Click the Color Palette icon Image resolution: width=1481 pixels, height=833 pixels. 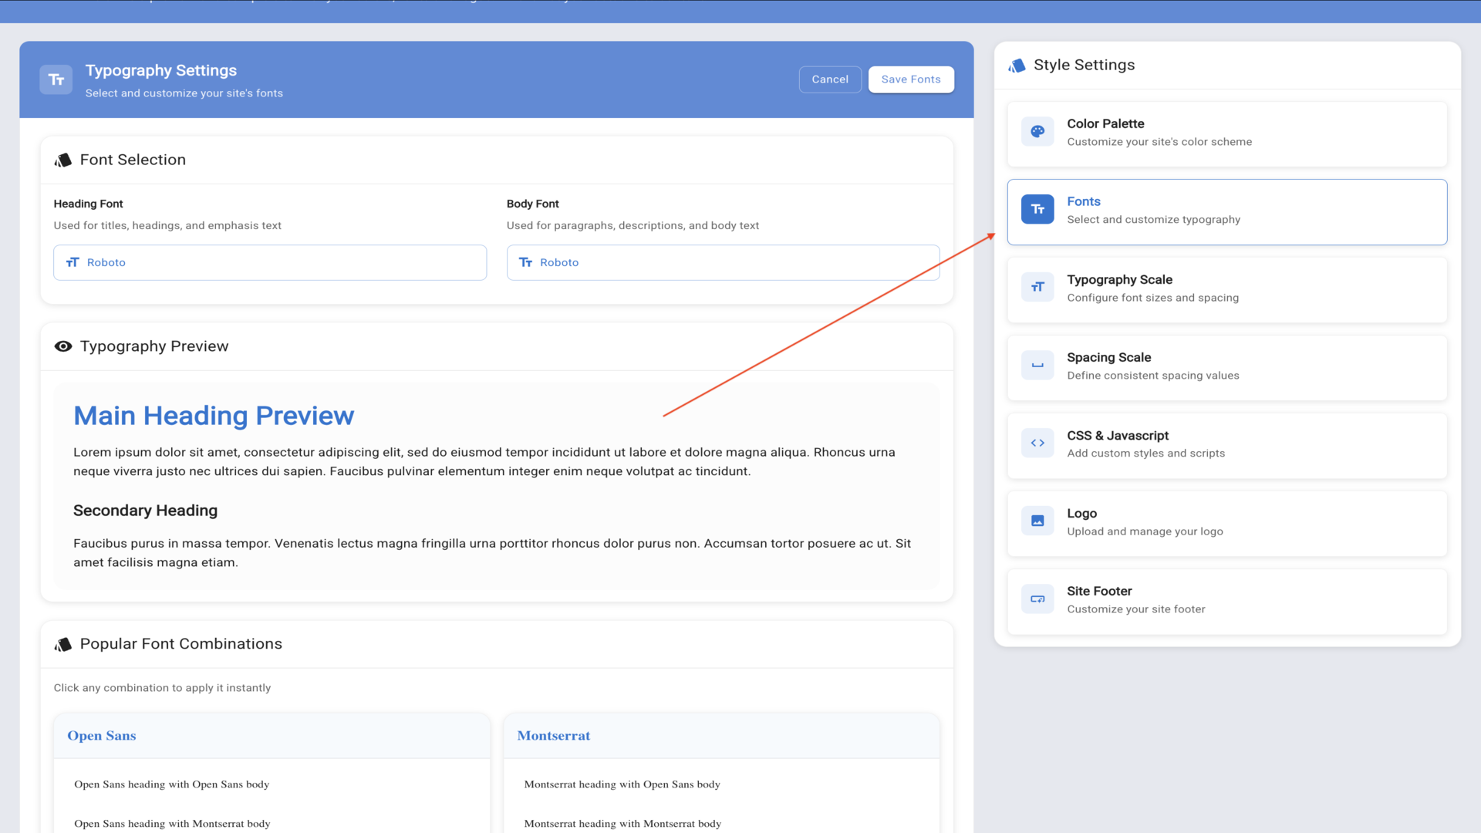(x=1037, y=132)
